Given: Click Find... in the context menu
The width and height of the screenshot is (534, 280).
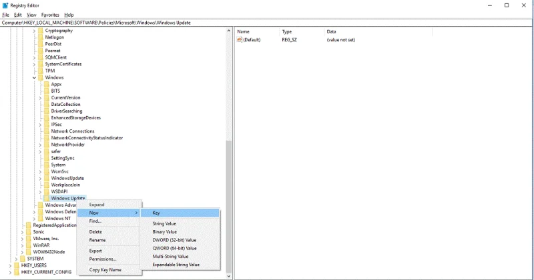Looking at the screenshot, I should [109, 221].
